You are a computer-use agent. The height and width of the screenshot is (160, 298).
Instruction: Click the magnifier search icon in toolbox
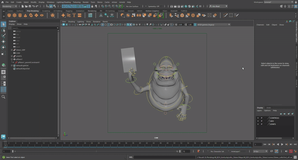[x=3, y=97]
